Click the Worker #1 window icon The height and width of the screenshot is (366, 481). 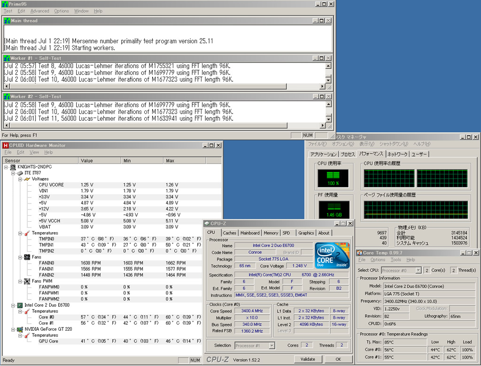(6, 58)
